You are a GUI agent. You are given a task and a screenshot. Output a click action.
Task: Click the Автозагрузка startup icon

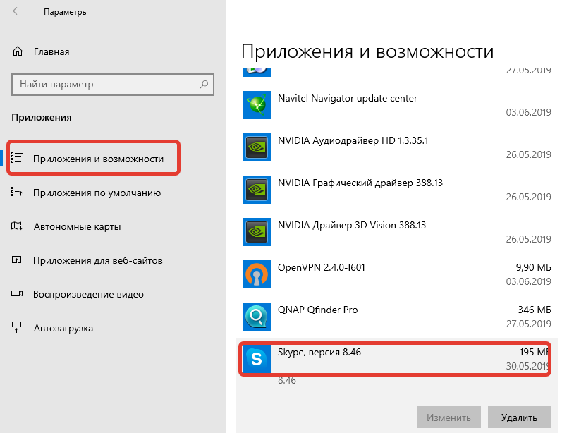click(16, 327)
